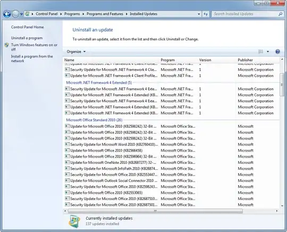The width and height of the screenshot is (287, 232).
Task: Refresh the Installed Updates view
Action: pos(206,14)
